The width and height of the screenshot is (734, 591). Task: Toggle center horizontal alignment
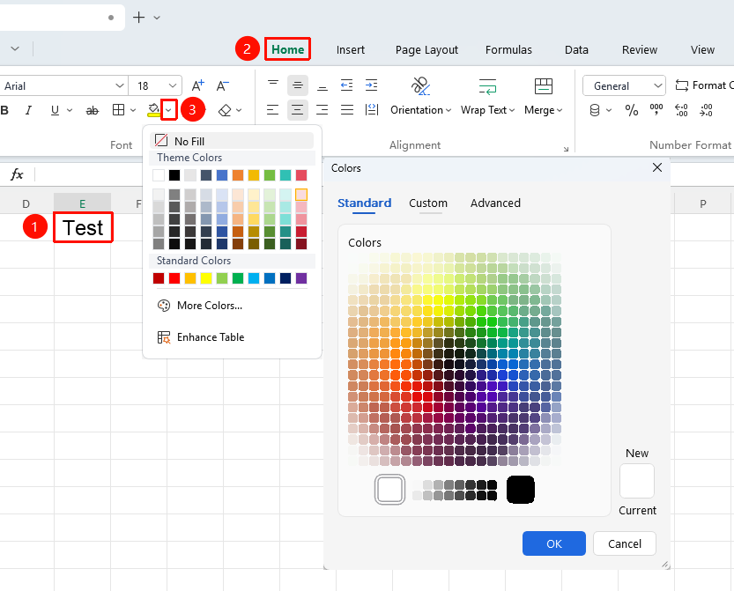pyautogui.click(x=297, y=110)
